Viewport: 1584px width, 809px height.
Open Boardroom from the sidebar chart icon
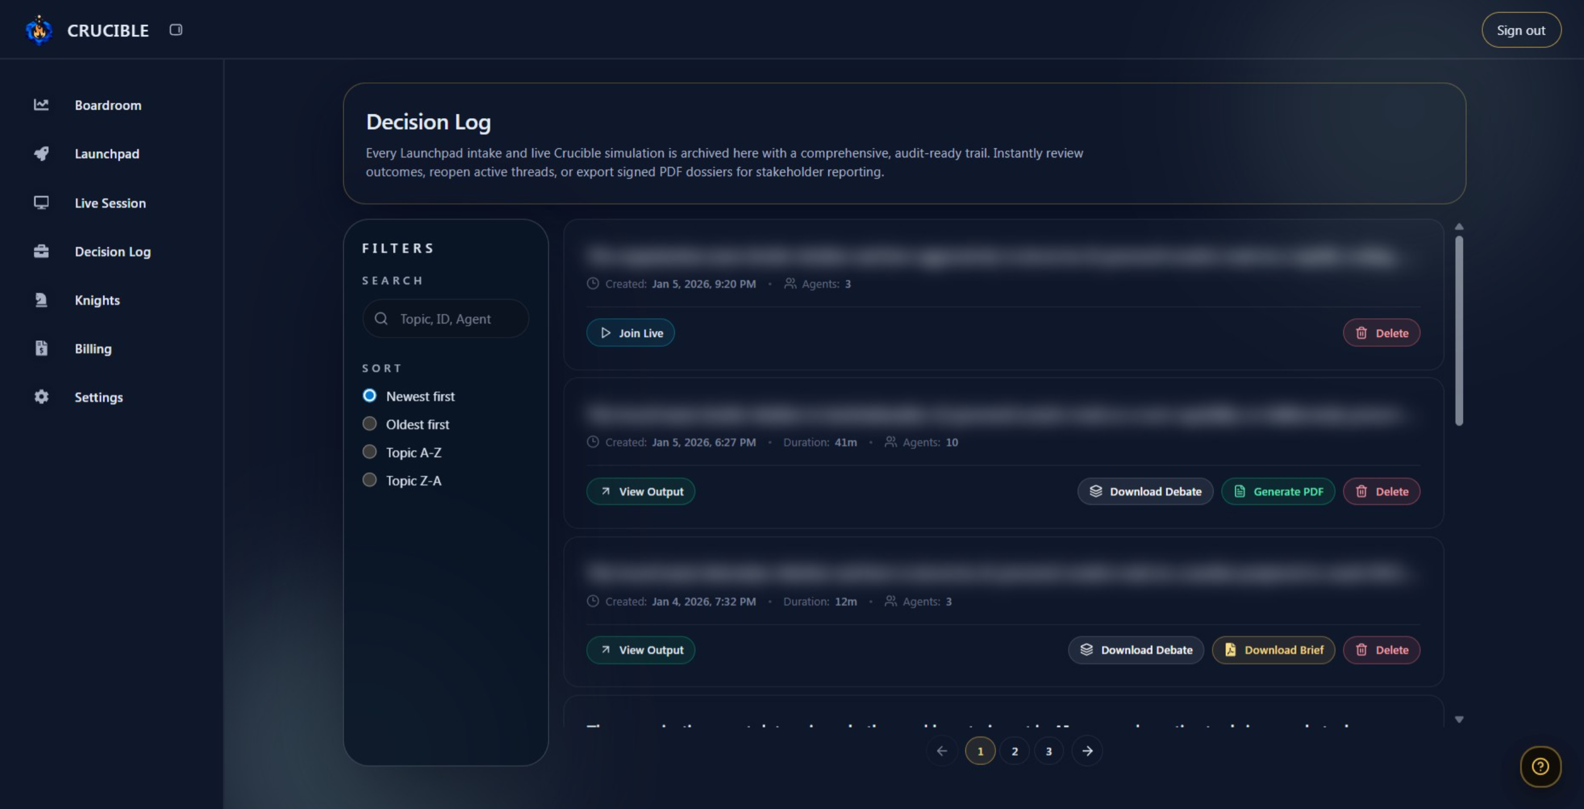(x=41, y=105)
